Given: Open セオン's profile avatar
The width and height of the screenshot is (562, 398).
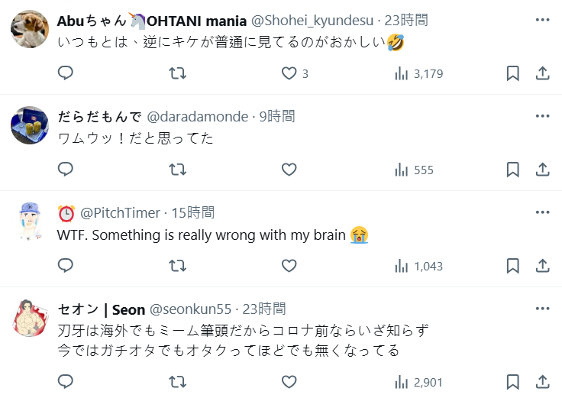Looking at the screenshot, I should pyautogui.click(x=31, y=318).
